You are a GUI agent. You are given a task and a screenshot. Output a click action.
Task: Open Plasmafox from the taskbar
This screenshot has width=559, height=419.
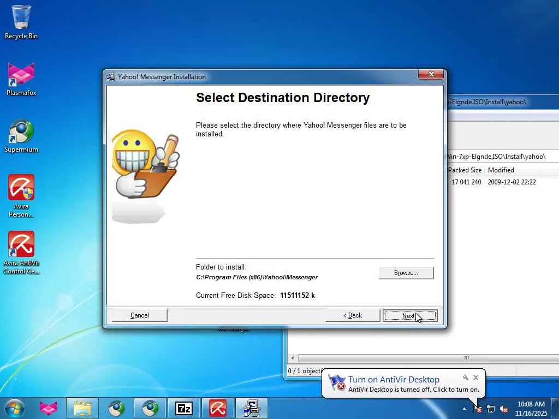(49, 408)
